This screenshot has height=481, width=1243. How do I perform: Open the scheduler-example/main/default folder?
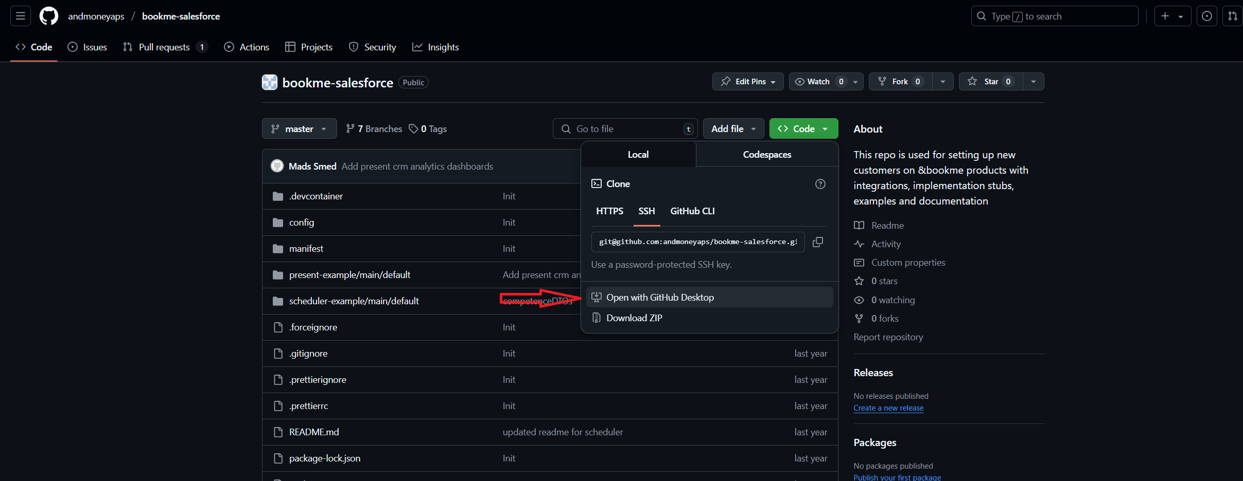[354, 301]
